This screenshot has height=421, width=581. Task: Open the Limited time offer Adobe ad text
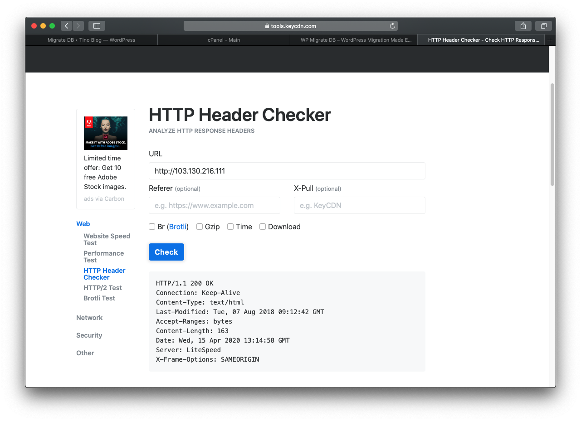(105, 172)
